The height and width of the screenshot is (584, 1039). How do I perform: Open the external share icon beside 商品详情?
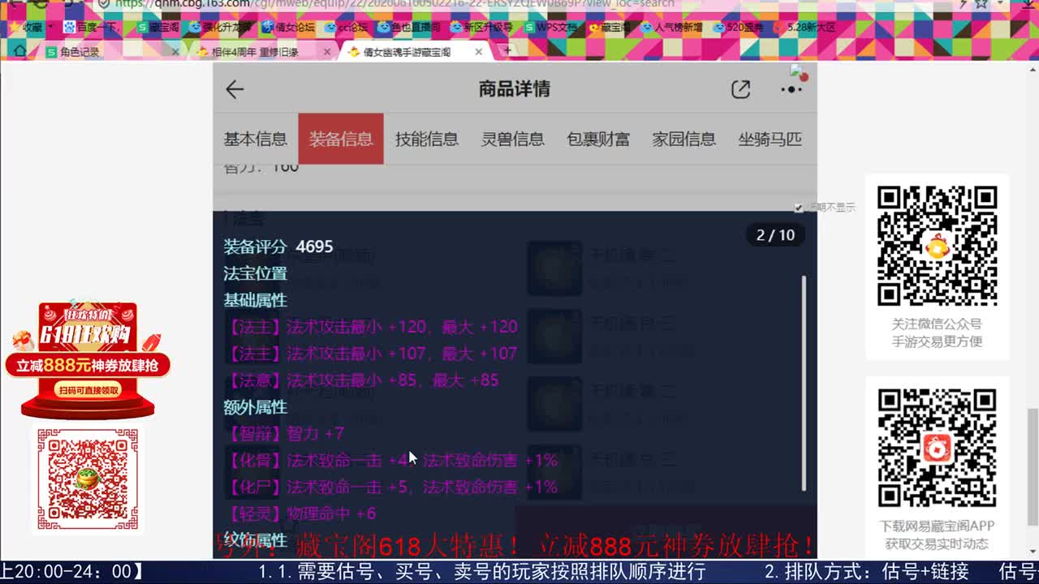(740, 89)
